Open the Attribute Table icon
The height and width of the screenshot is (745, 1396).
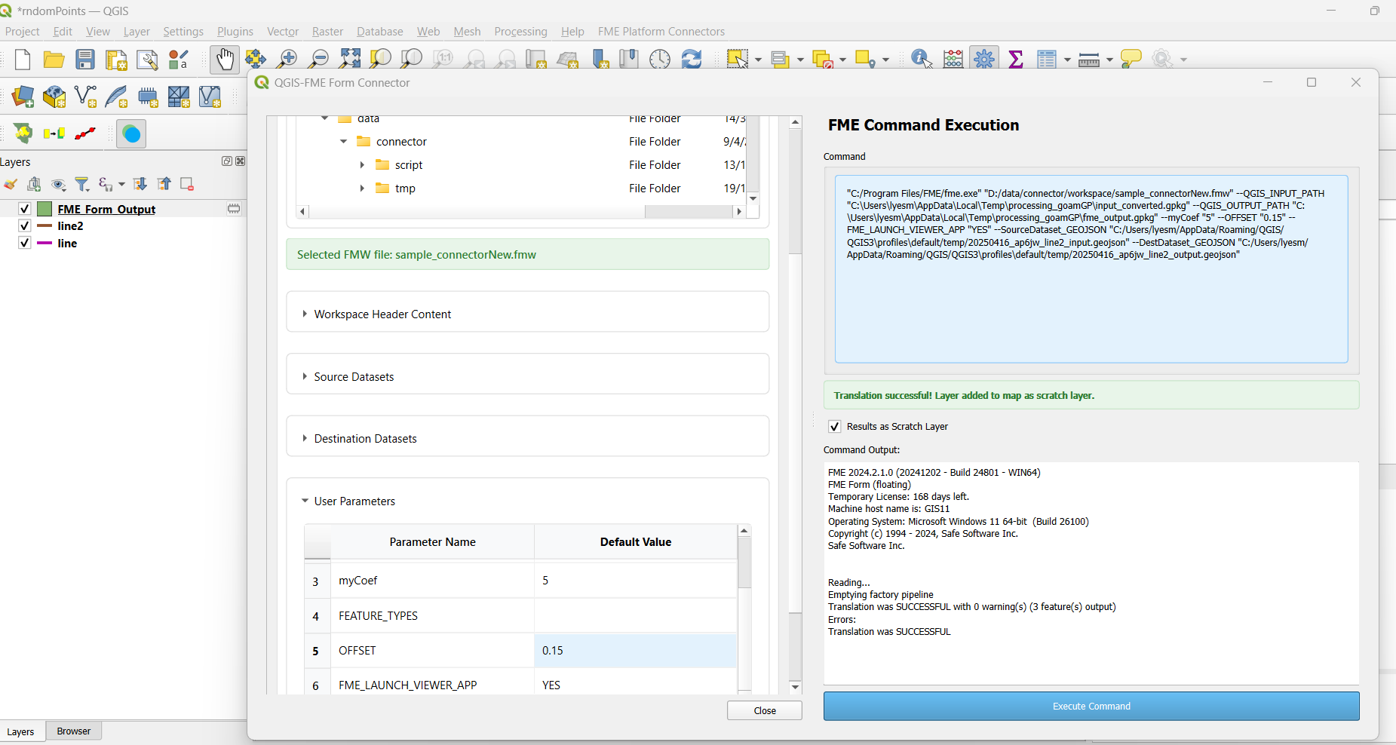click(1047, 59)
